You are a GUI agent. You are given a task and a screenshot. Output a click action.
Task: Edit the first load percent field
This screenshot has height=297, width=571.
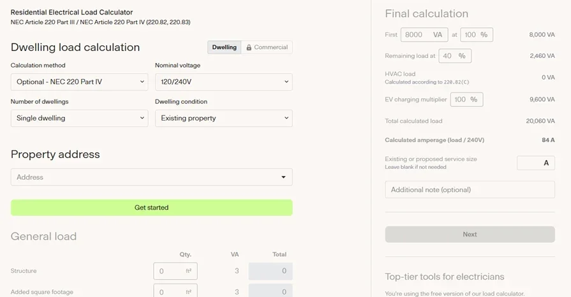click(477, 34)
